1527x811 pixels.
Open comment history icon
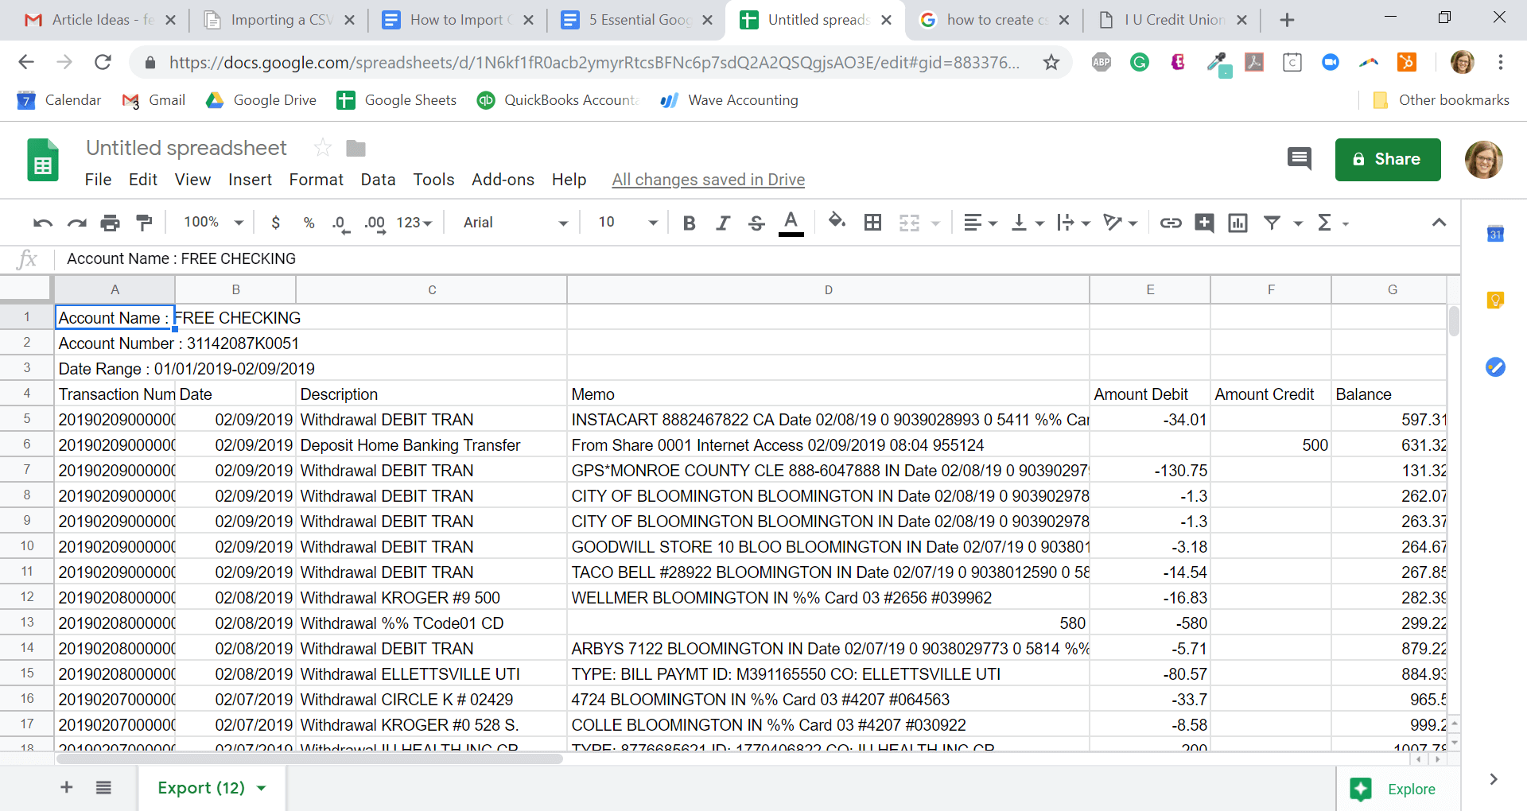pos(1299,159)
